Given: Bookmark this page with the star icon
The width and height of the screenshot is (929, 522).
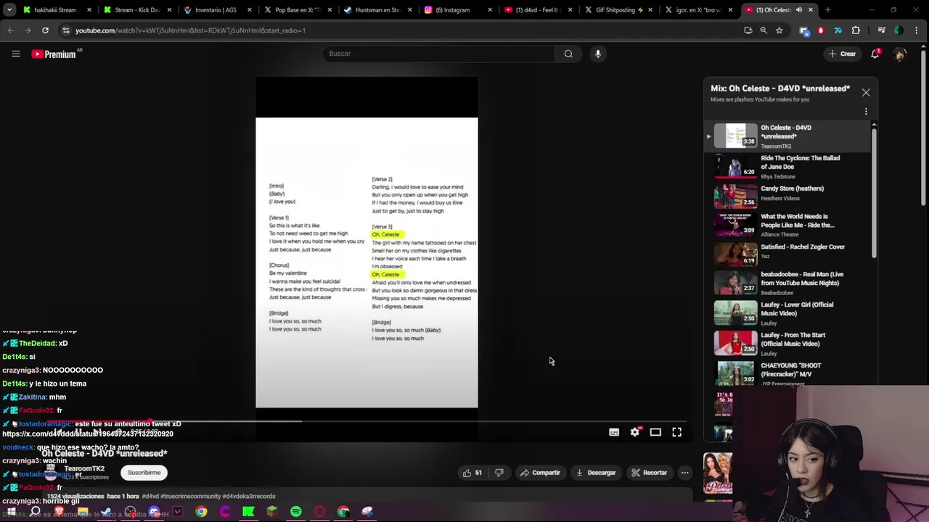Looking at the screenshot, I should click(x=779, y=30).
